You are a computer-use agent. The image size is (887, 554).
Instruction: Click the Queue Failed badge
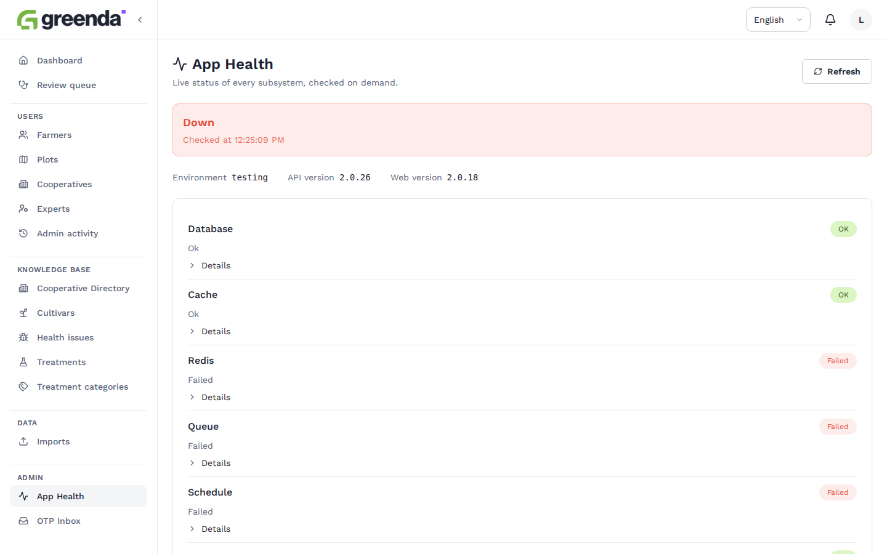(x=838, y=427)
